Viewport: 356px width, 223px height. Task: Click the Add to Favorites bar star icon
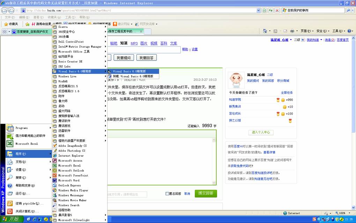28,24
